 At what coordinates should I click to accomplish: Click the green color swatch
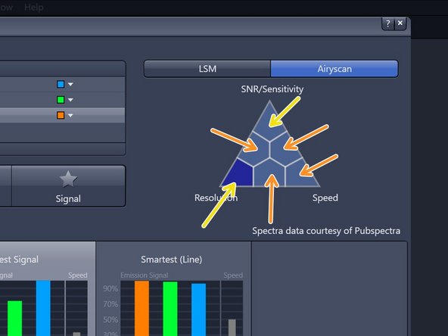(61, 100)
